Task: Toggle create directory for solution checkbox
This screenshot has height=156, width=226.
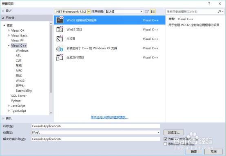Action: (165, 139)
